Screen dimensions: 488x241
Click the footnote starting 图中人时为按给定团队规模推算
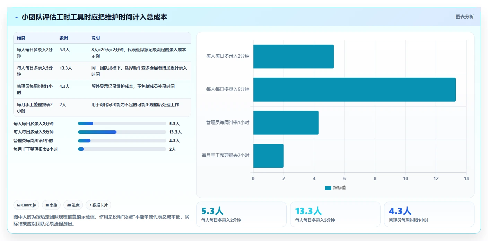(x=102, y=220)
